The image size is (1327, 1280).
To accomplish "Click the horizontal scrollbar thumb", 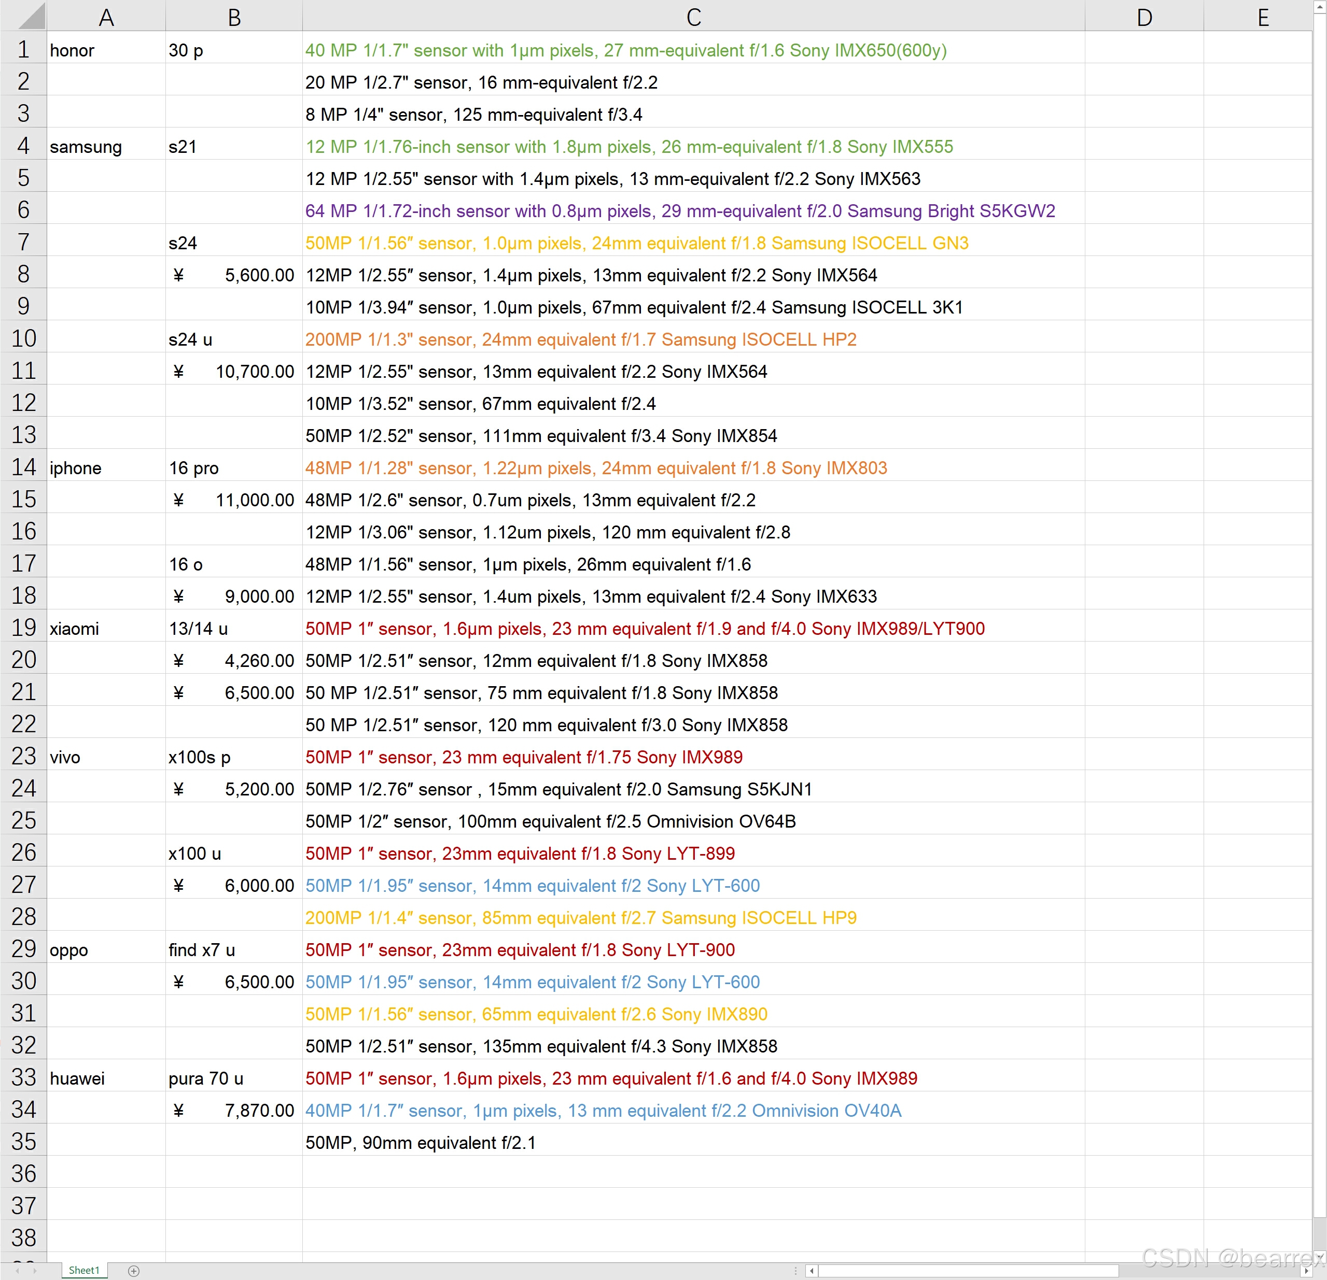I will [x=968, y=1271].
